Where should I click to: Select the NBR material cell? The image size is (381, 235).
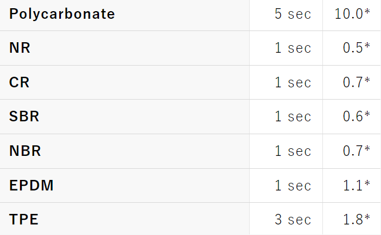click(x=124, y=151)
